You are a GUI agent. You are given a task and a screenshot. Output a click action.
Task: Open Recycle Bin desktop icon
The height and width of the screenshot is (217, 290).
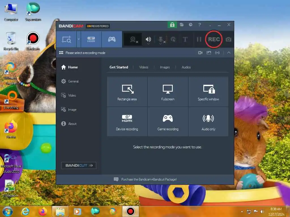pos(11,41)
